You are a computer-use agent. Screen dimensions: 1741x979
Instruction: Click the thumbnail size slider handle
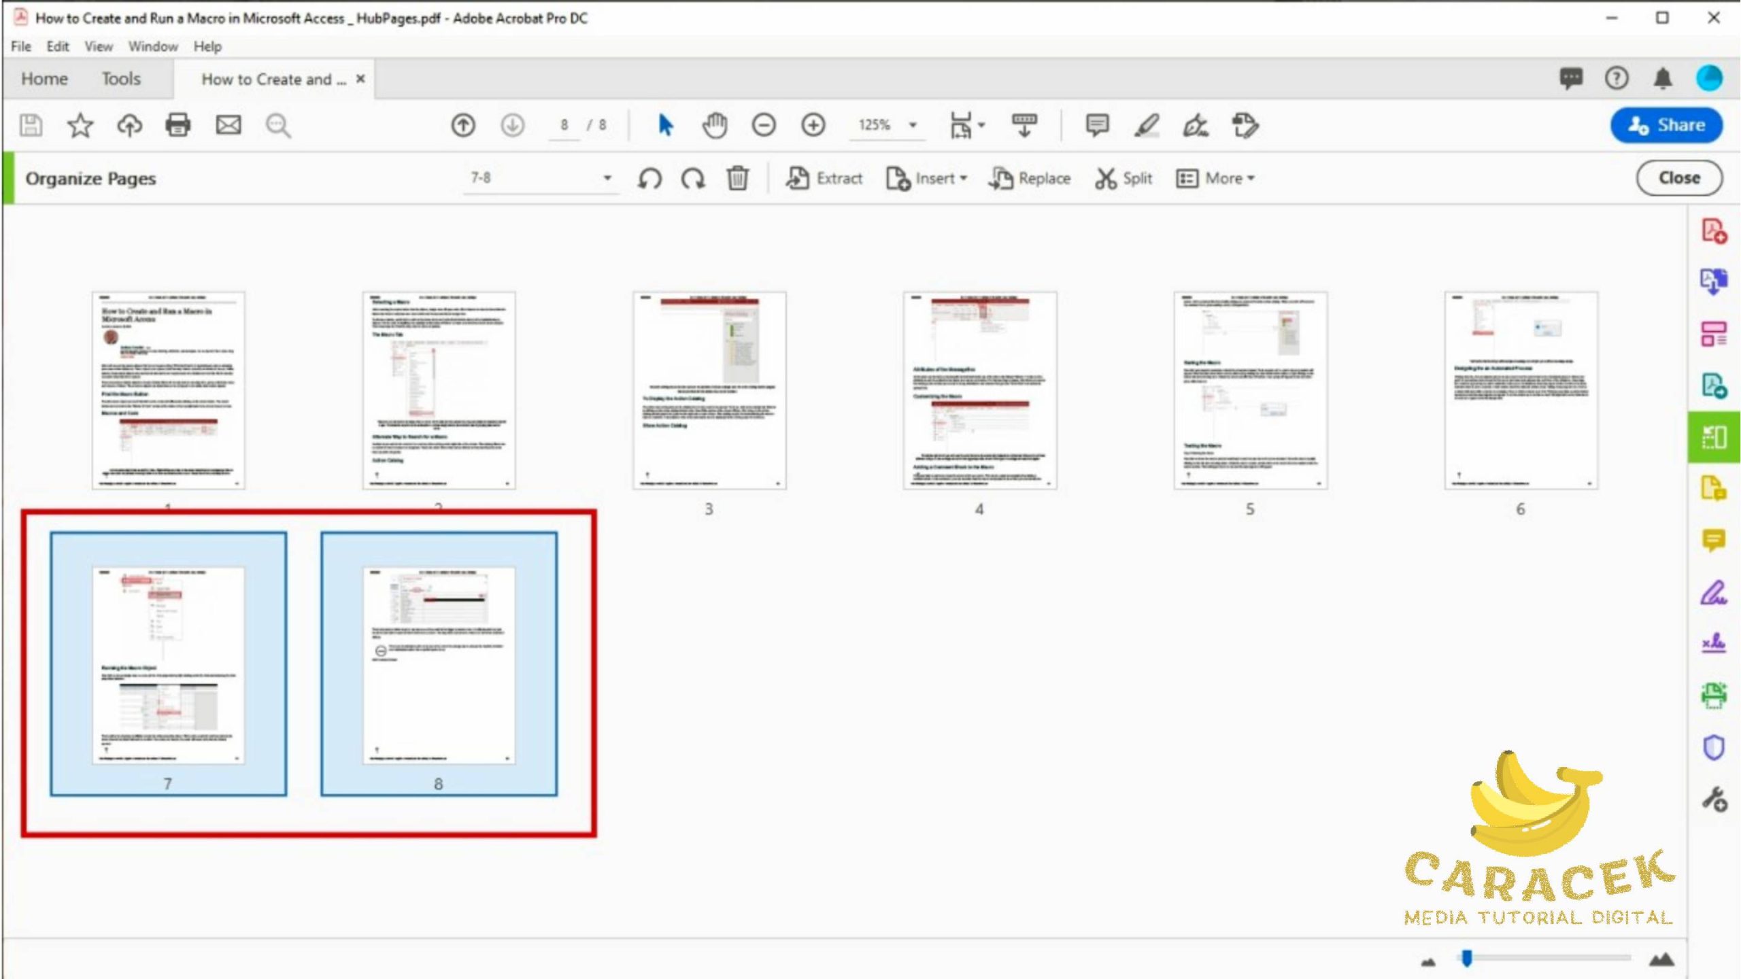[x=1467, y=958]
